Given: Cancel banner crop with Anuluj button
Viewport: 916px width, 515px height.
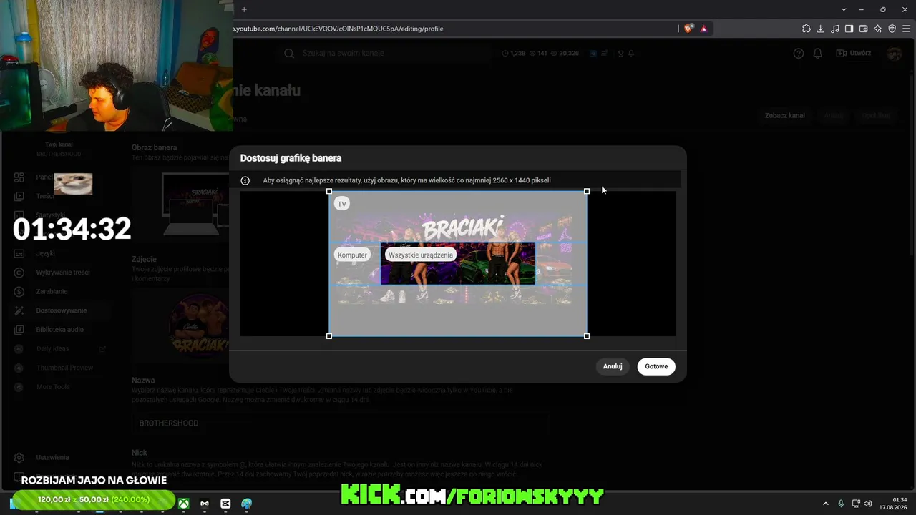Looking at the screenshot, I should pyautogui.click(x=613, y=366).
